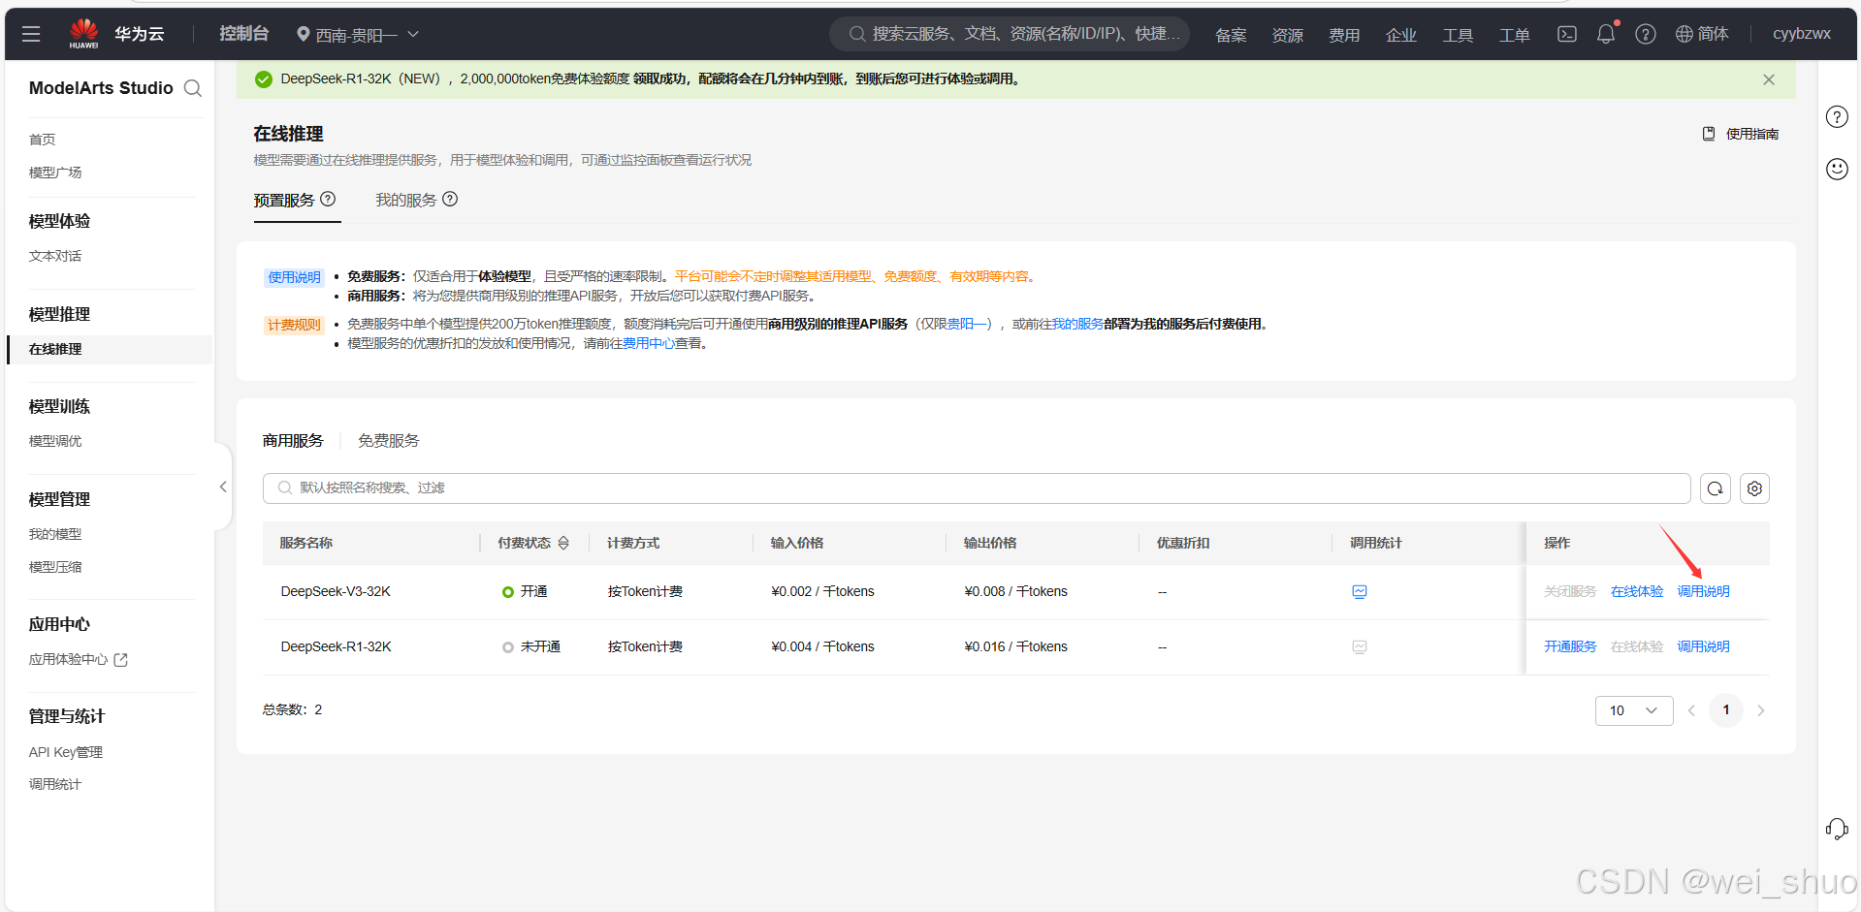The height and width of the screenshot is (912, 1861).
Task: Open 首页 in sidebar
Action: click(43, 140)
